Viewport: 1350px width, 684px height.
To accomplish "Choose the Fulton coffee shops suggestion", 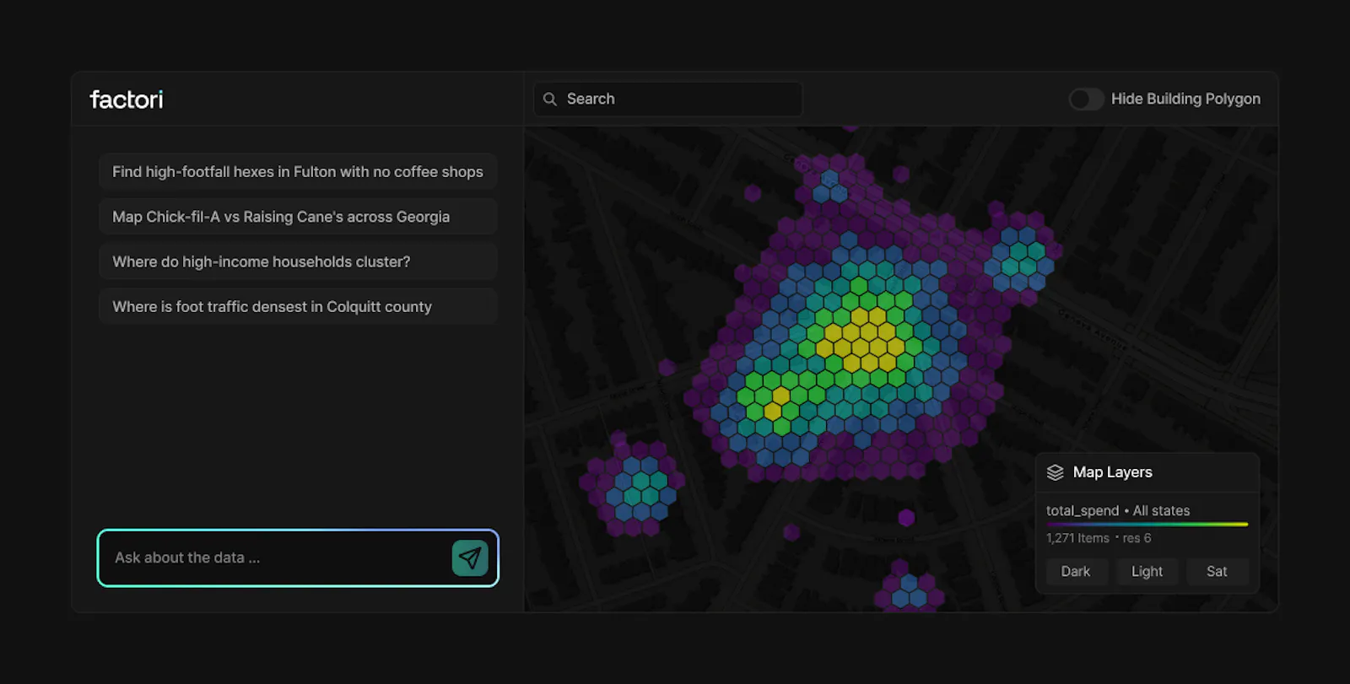I will pyautogui.click(x=298, y=171).
